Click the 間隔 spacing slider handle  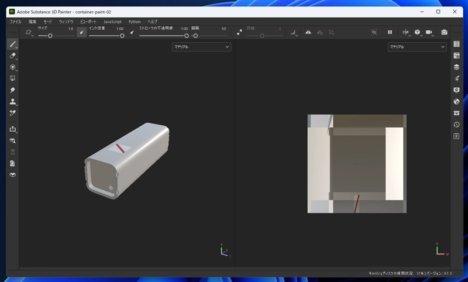[x=195, y=36]
